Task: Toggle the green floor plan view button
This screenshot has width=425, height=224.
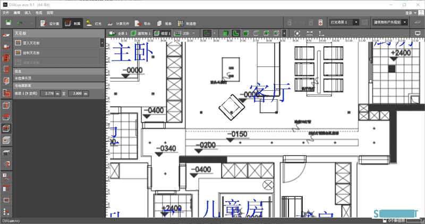Action: [x=207, y=33]
